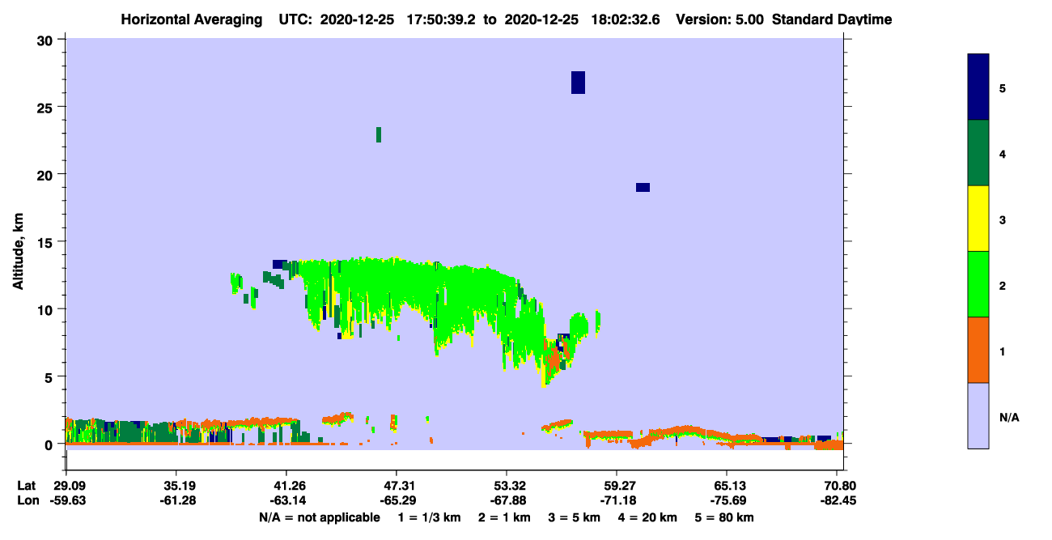Click the color bar label '5'
The width and height of the screenshot is (1052, 540).
click(1003, 88)
